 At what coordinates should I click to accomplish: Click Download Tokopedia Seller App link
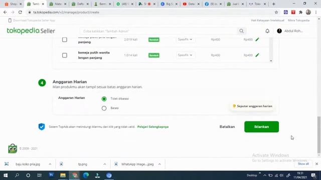pos(32,20)
